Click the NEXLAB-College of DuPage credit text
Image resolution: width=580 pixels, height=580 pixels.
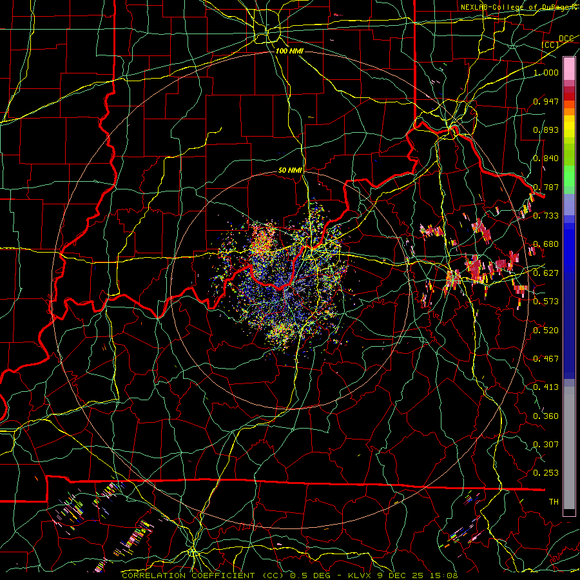[517, 7]
